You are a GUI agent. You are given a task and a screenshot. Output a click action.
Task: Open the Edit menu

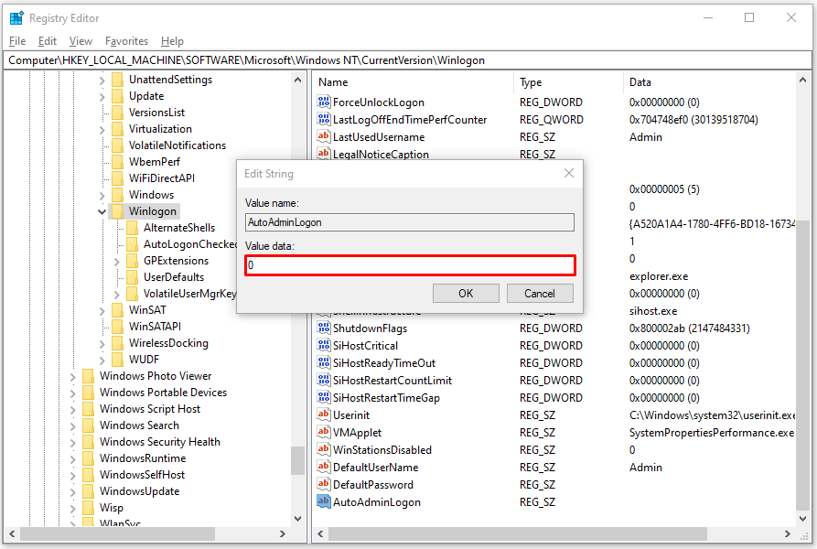(47, 41)
